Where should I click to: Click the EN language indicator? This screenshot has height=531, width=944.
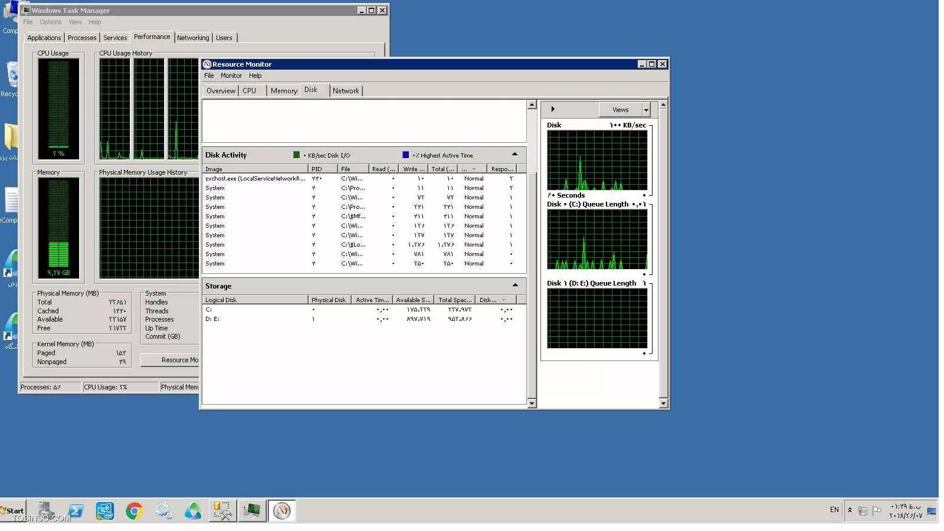834,510
